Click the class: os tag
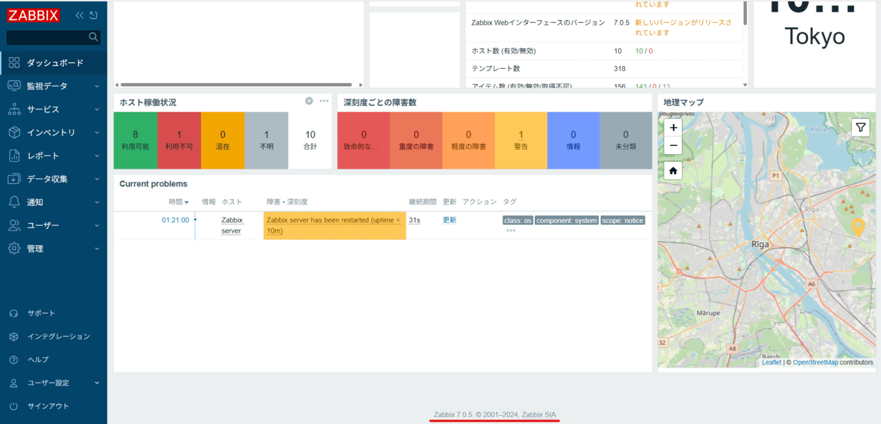Viewport: 881px width, 424px height. [x=518, y=220]
